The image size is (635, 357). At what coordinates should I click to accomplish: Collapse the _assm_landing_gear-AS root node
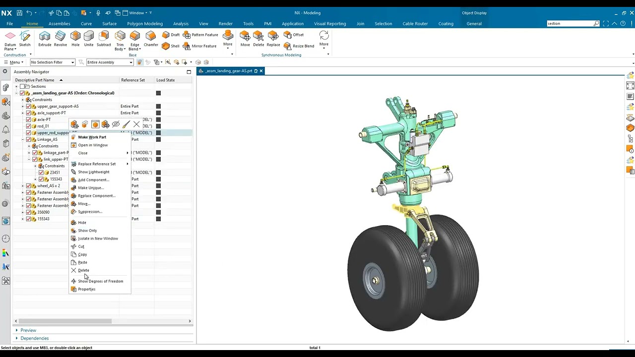pos(16,93)
